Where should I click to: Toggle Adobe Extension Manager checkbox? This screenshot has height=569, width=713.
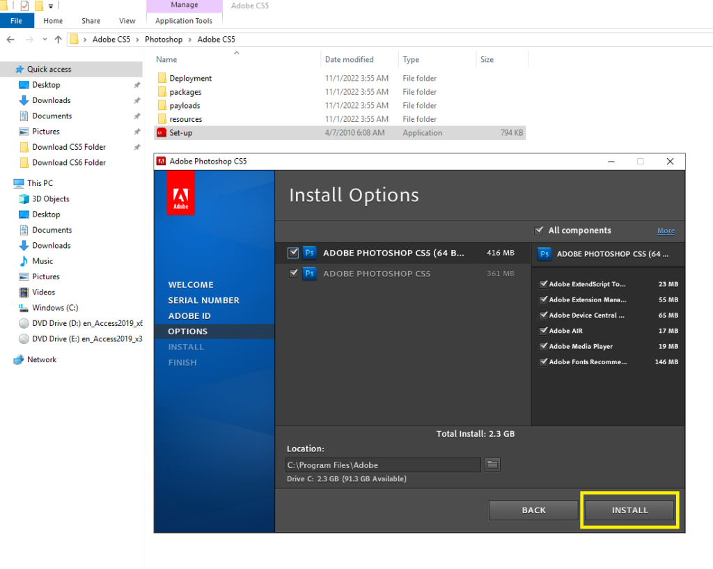coord(543,299)
